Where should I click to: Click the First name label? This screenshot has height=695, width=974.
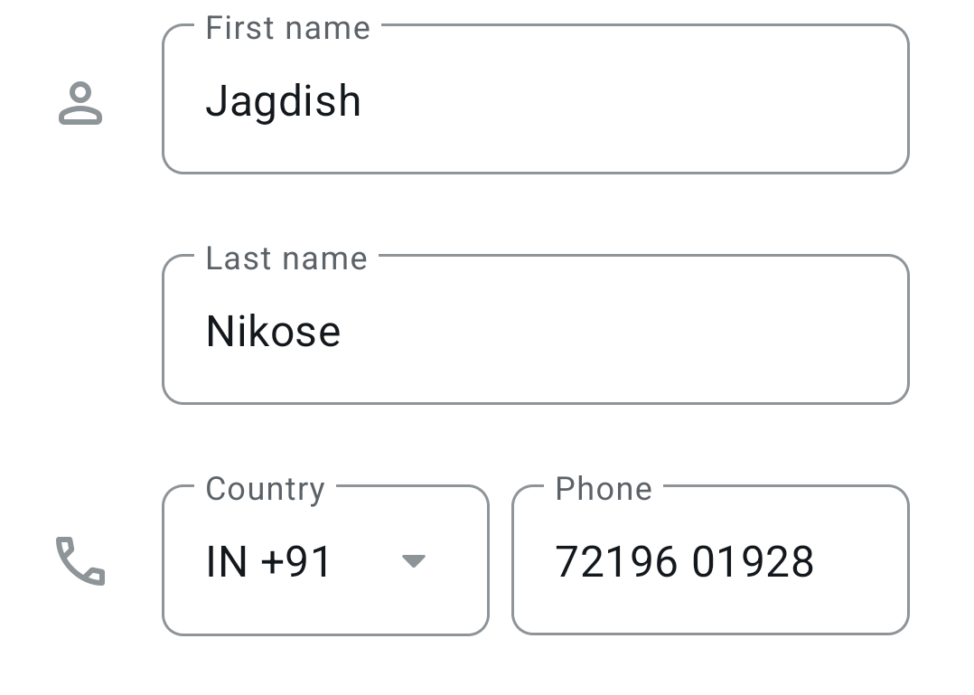pos(287,28)
